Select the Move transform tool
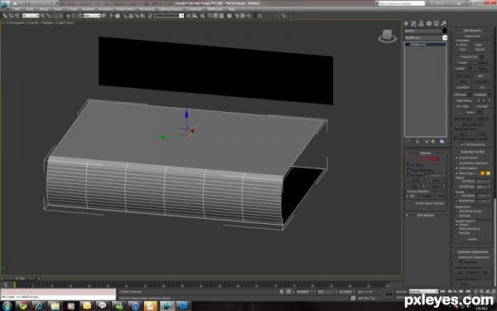 point(68,16)
